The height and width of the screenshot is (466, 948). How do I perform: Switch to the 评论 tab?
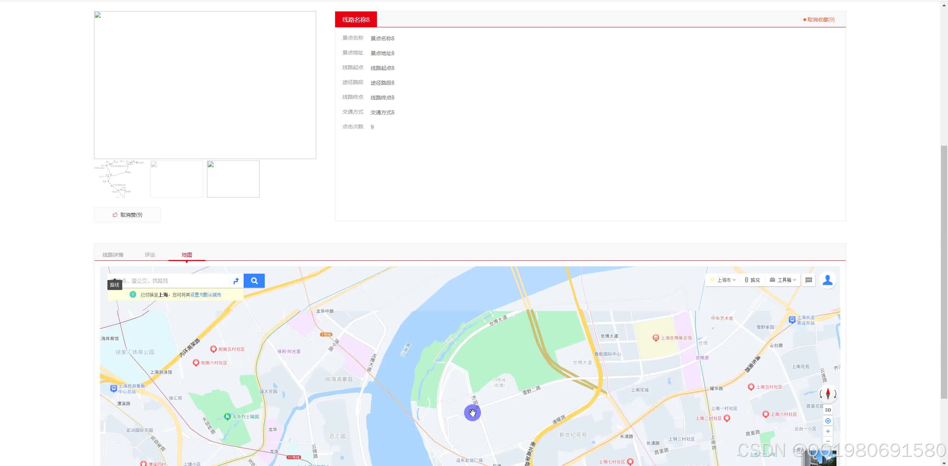(150, 255)
